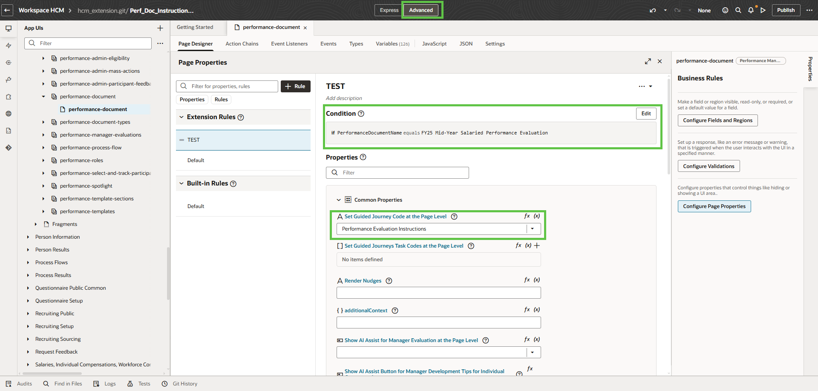Viewport: 818px width, 391px height.
Task: Click Edit for the Condition
Action: [x=646, y=114]
